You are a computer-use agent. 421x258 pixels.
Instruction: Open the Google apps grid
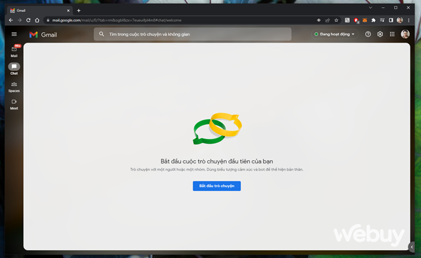[x=392, y=34]
